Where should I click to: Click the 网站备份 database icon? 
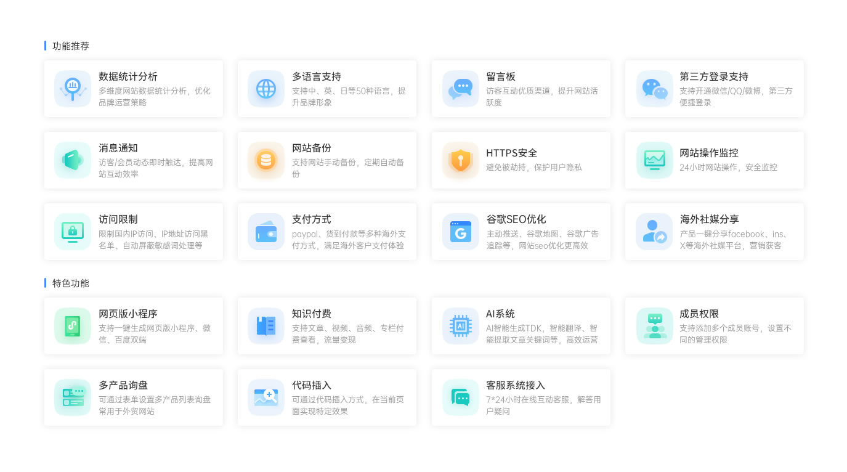click(265, 160)
